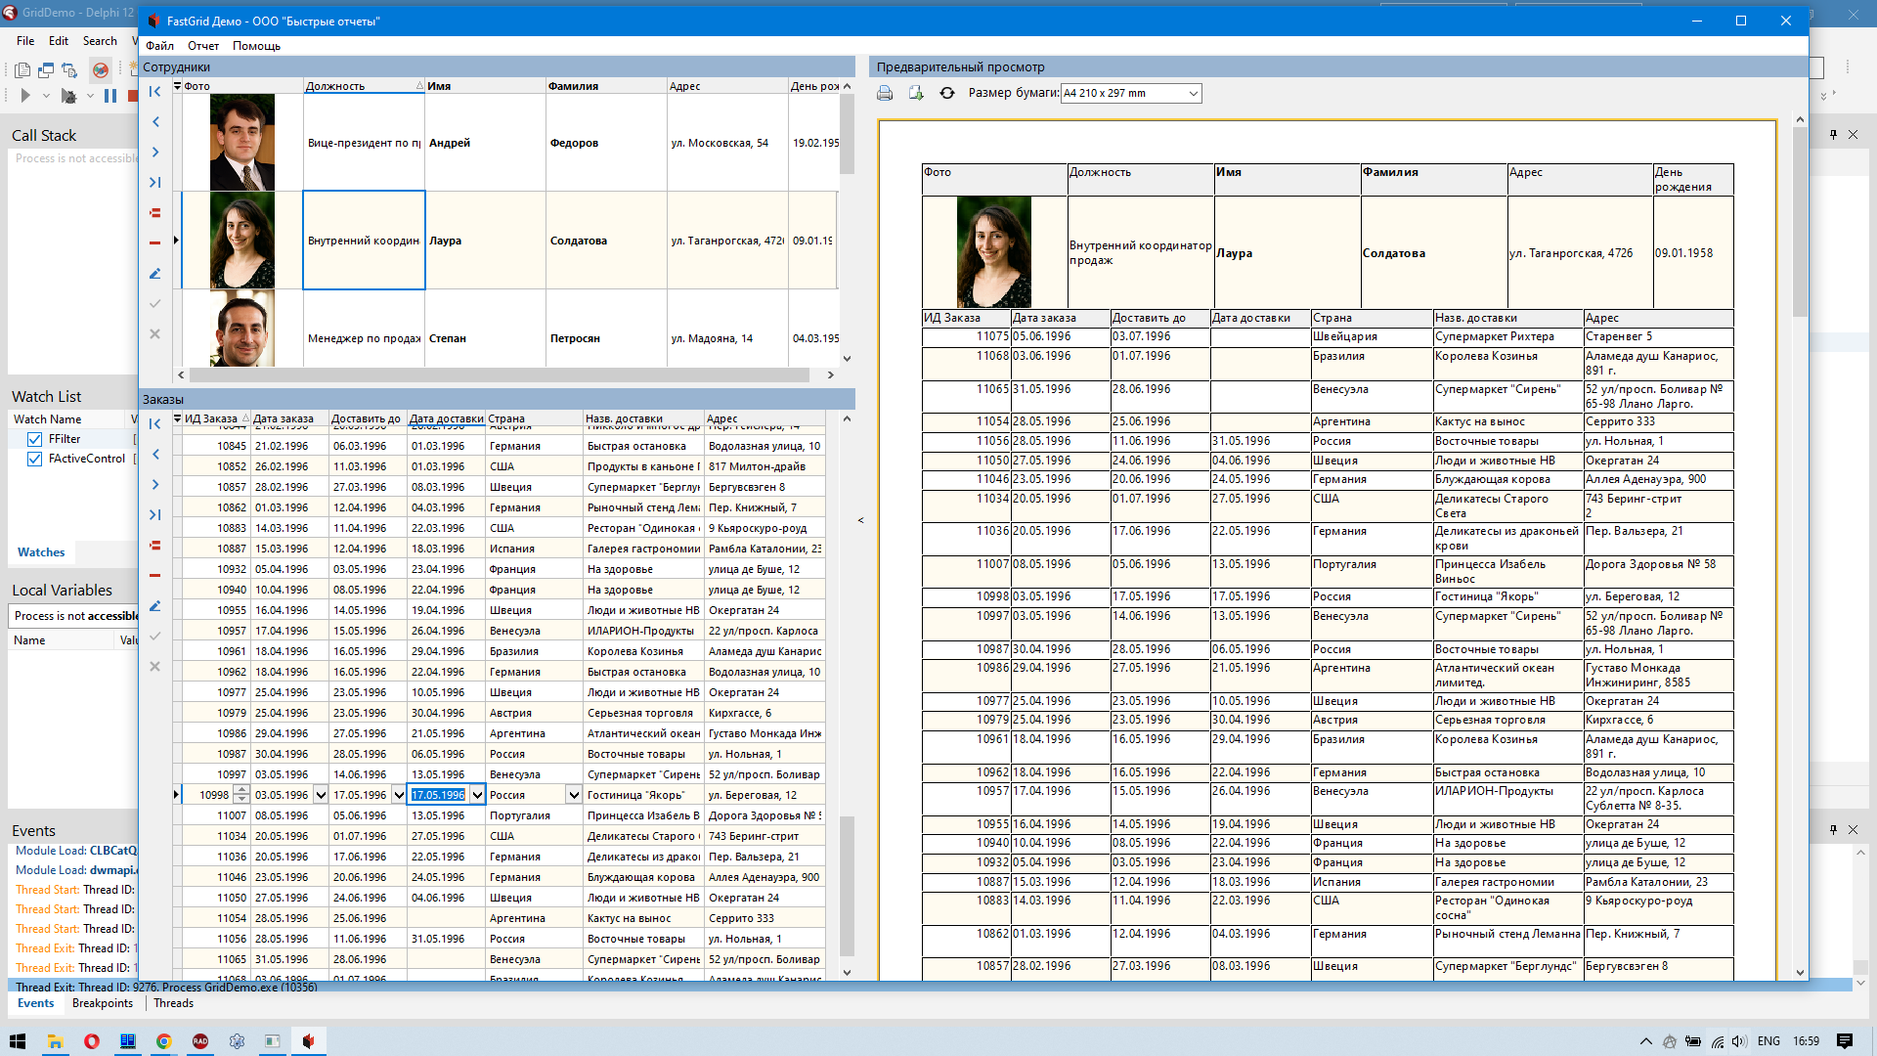Click insert record icon in Сотрудники navigator
The height and width of the screenshot is (1056, 1877).
154,213
